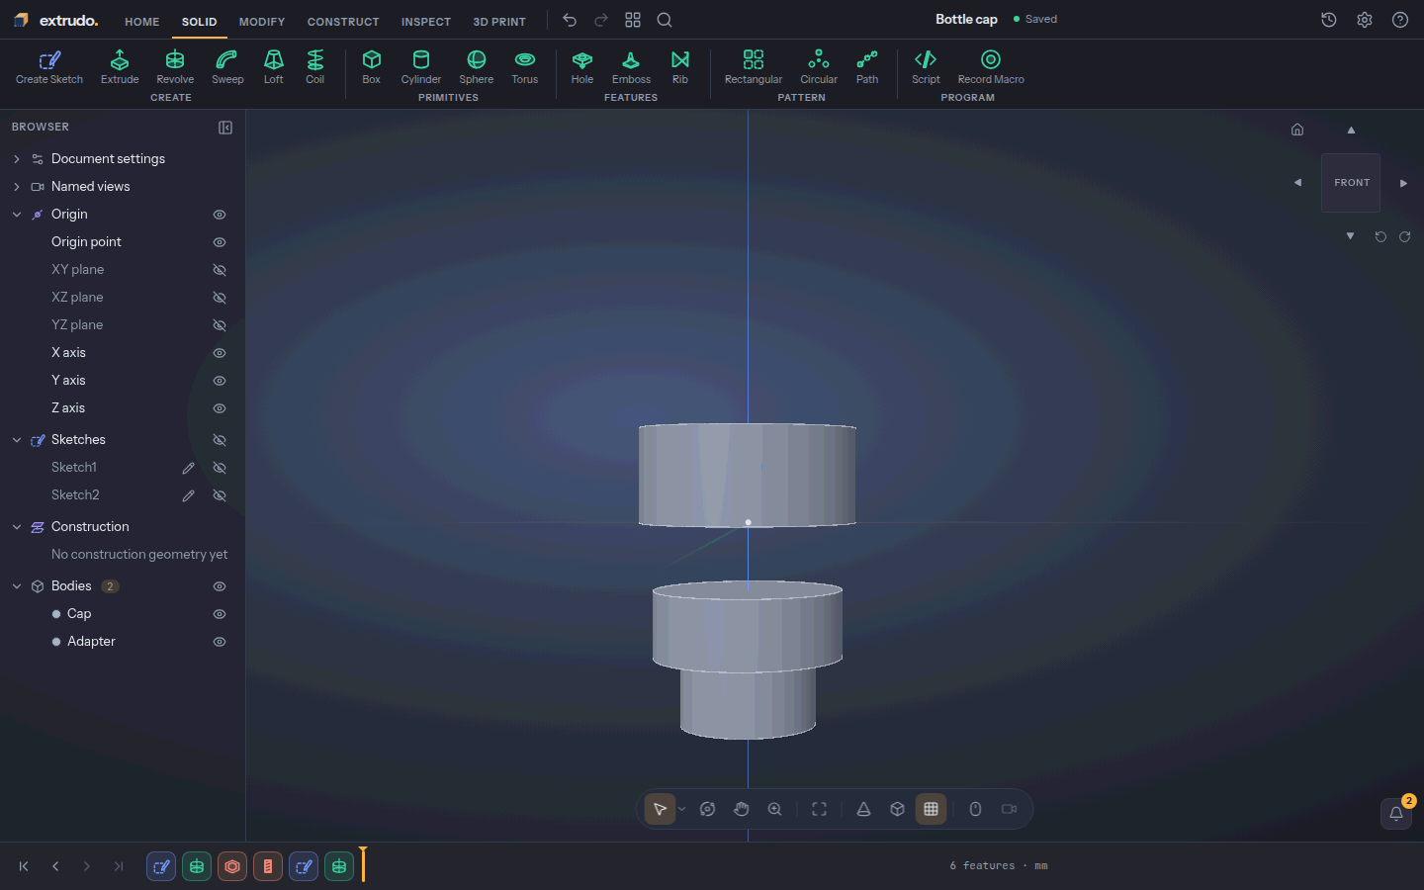Open the Emboss feature tool

631,67
